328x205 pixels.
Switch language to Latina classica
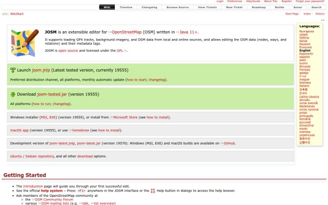point(309,97)
